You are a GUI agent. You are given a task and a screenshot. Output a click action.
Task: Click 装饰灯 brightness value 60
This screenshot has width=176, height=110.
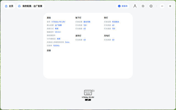[x=85, y=40]
